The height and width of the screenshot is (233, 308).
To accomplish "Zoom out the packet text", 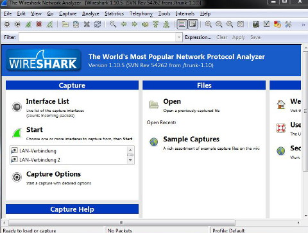I will click(x=219, y=24).
